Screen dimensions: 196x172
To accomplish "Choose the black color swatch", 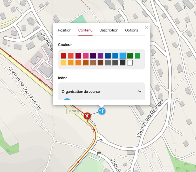I will tap(123, 63).
